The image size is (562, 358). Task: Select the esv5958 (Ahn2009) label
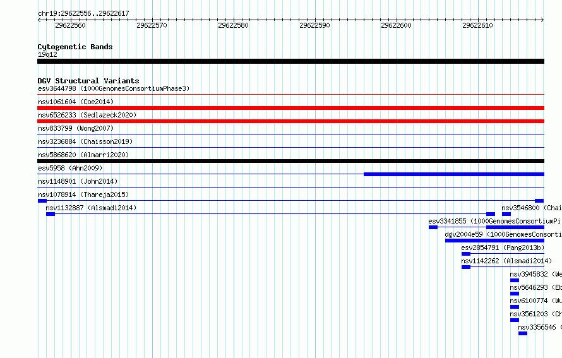point(70,168)
